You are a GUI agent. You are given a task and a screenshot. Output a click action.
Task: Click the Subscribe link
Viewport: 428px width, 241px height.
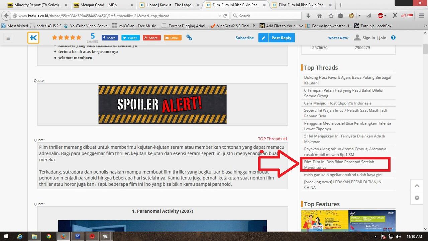[244, 38]
